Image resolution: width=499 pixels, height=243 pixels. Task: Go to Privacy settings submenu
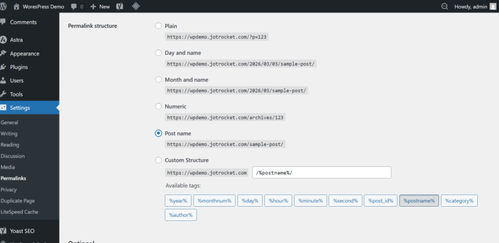point(8,189)
